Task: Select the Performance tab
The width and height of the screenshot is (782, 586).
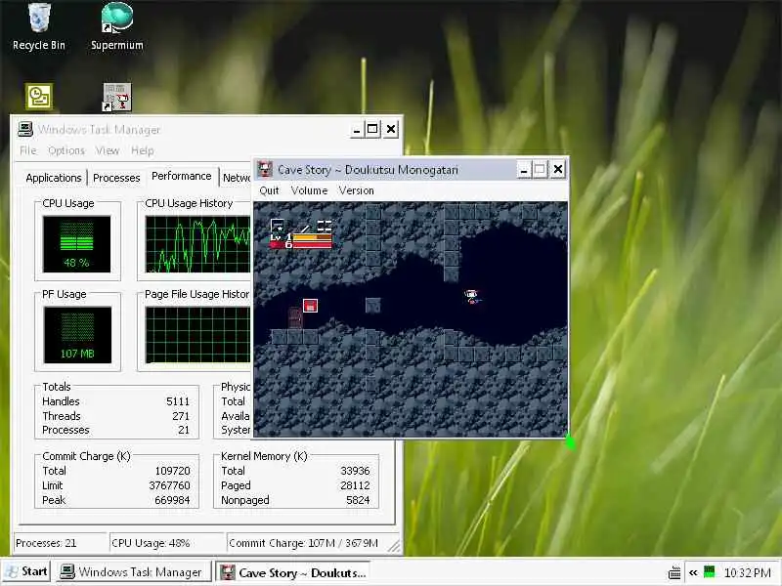Action: 182,177
